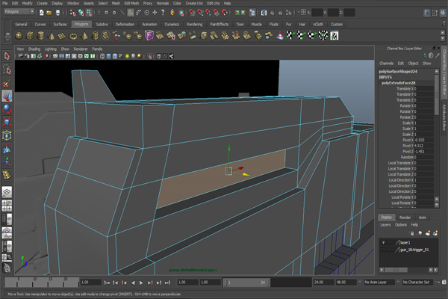Viewport: 448px width, 299px height.
Task: Click the Save Scene icon
Action: (x=57, y=12)
